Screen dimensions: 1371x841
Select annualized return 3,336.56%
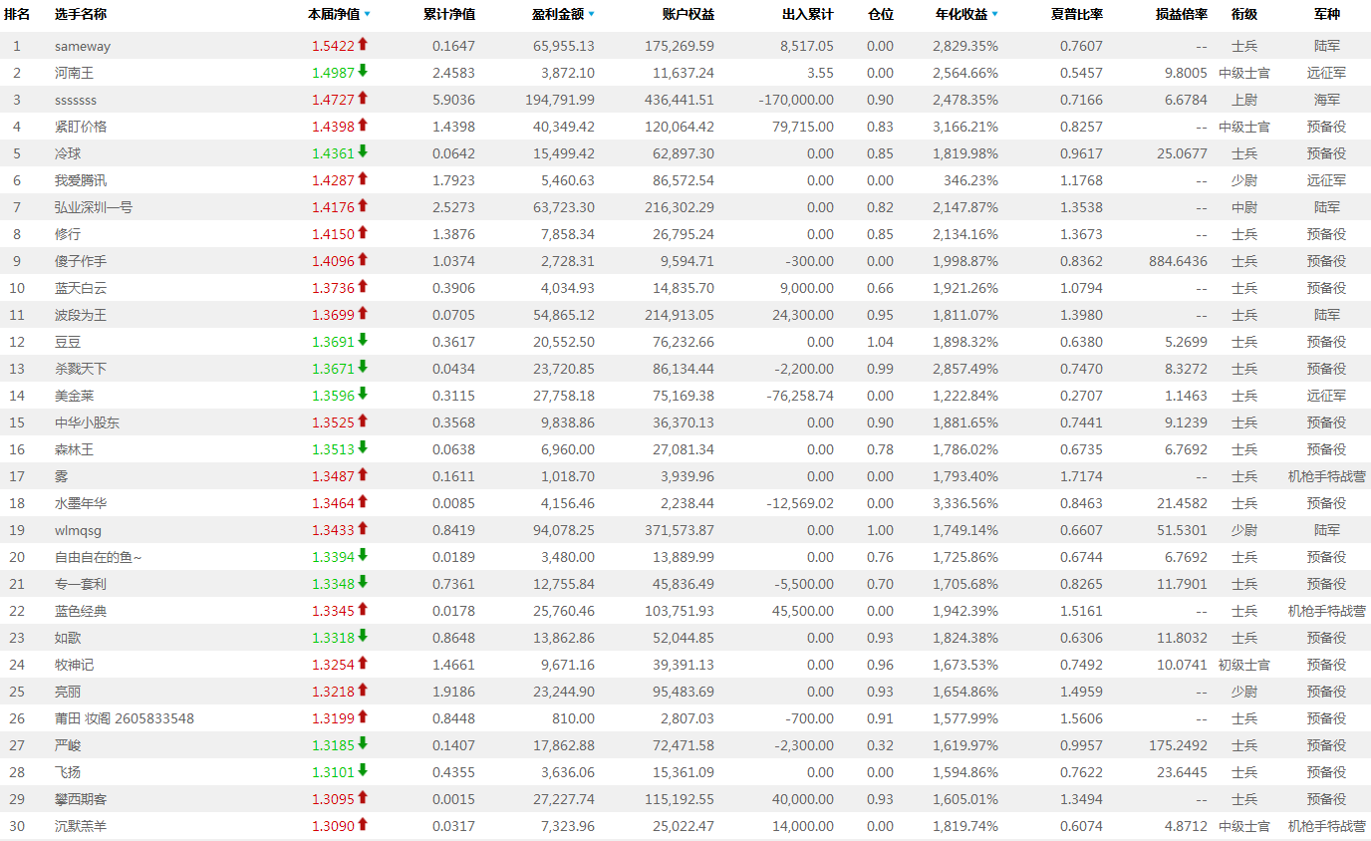coord(965,503)
